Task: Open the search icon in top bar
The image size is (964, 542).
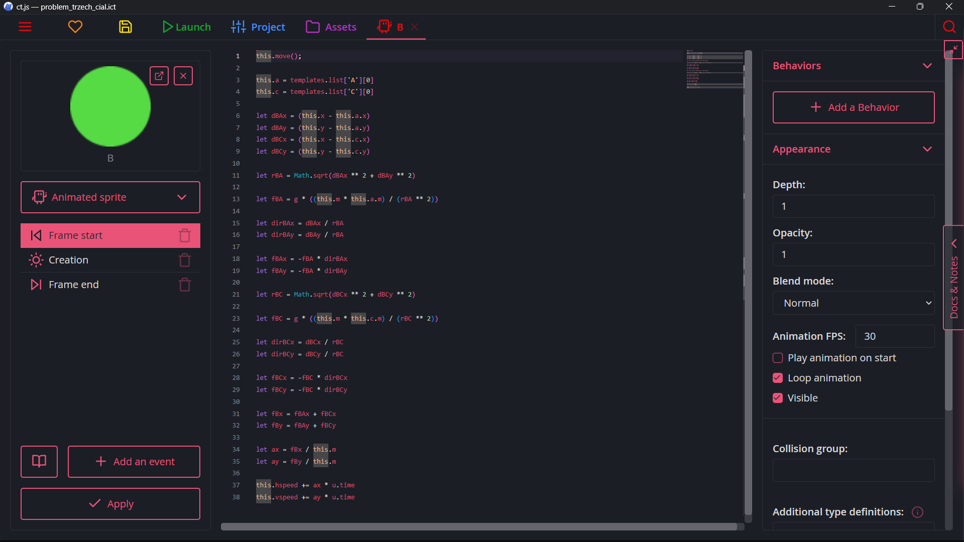Action: [x=949, y=27]
